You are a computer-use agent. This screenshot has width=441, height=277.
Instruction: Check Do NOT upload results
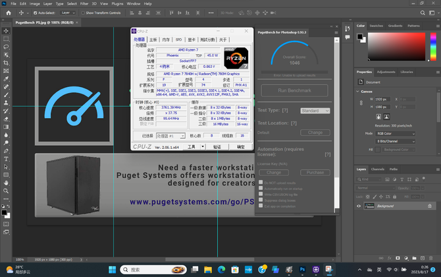[261, 182]
